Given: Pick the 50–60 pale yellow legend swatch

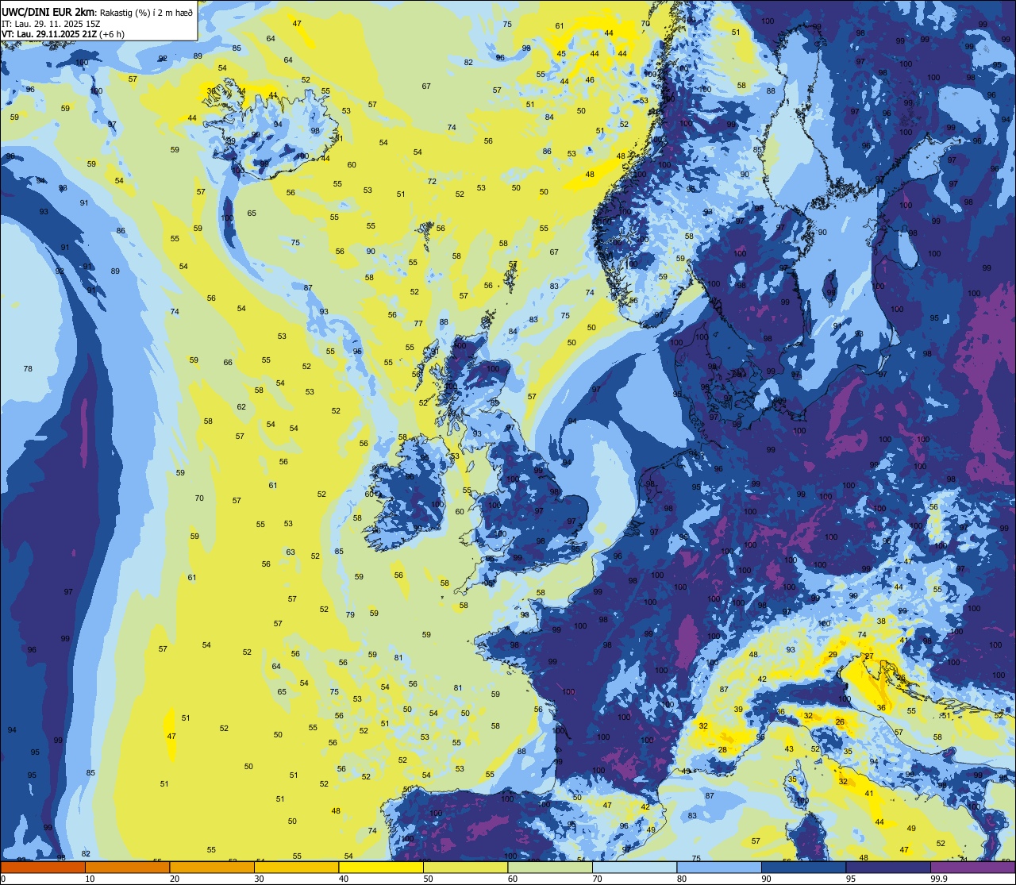Looking at the screenshot, I should [465, 868].
